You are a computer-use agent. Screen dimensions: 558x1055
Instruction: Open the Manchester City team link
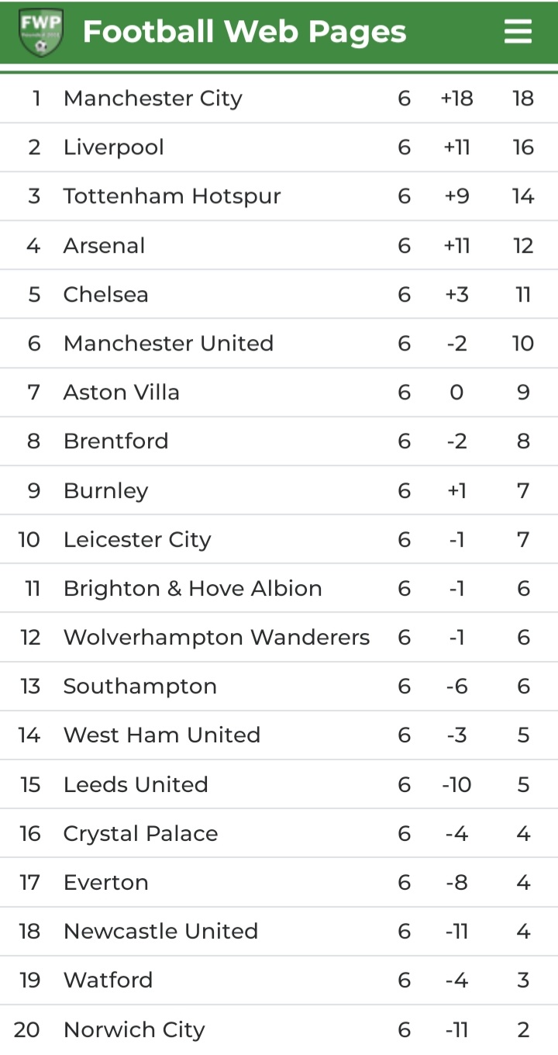tap(153, 99)
